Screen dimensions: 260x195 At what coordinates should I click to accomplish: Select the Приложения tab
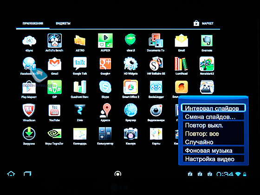pos(33,23)
